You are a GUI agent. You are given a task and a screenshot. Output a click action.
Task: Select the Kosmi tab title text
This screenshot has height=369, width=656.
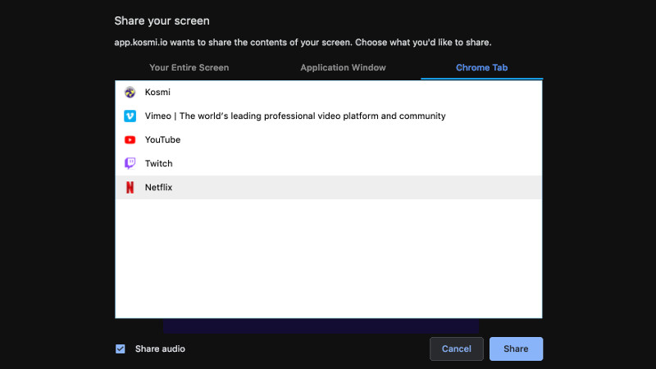[157, 93]
